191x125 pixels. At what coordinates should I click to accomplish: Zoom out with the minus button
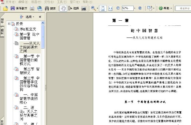coord(118,8)
